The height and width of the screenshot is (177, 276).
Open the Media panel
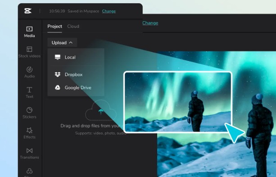(x=29, y=32)
